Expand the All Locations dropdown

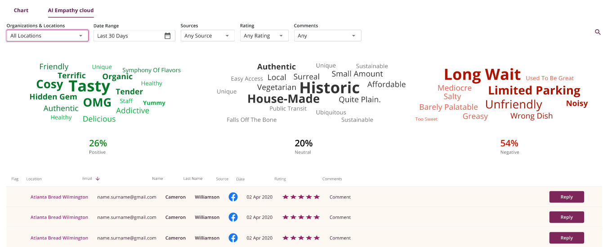pyautogui.click(x=47, y=36)
